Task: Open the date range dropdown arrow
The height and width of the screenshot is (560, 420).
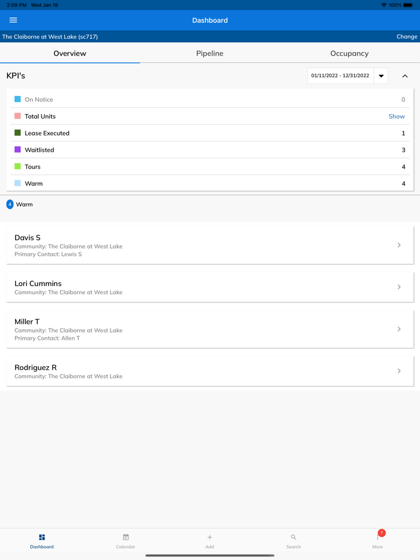Action: [x=381, y=76]
